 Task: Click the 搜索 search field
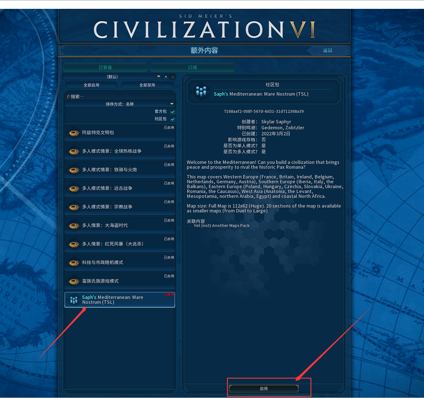pyautogui.click(x=120, y=97)
